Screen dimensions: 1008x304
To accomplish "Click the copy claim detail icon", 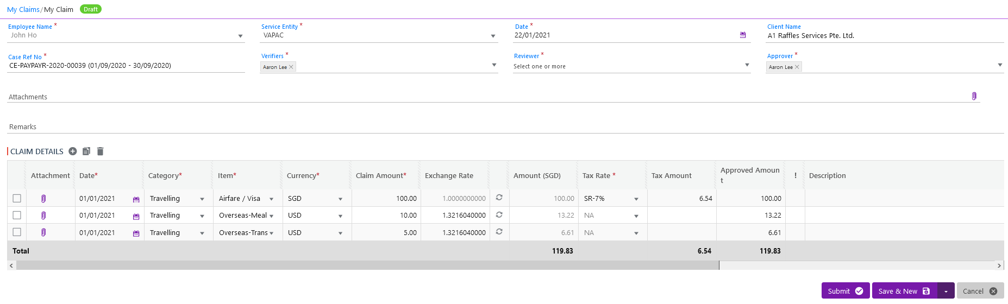I will [x=86, y=151].
